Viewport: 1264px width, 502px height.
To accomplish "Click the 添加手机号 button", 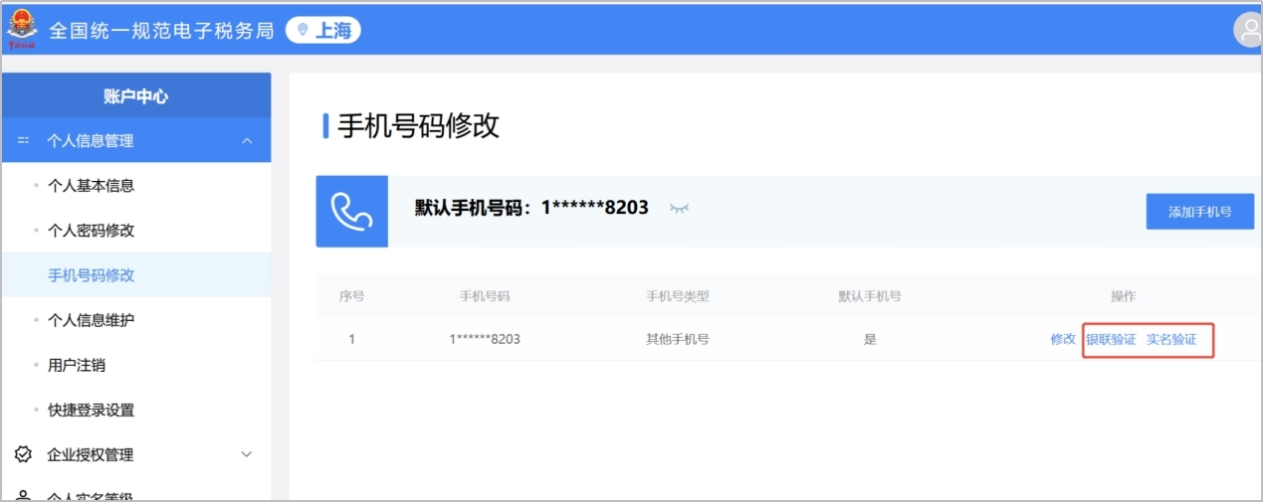I will pos(1199,212).
